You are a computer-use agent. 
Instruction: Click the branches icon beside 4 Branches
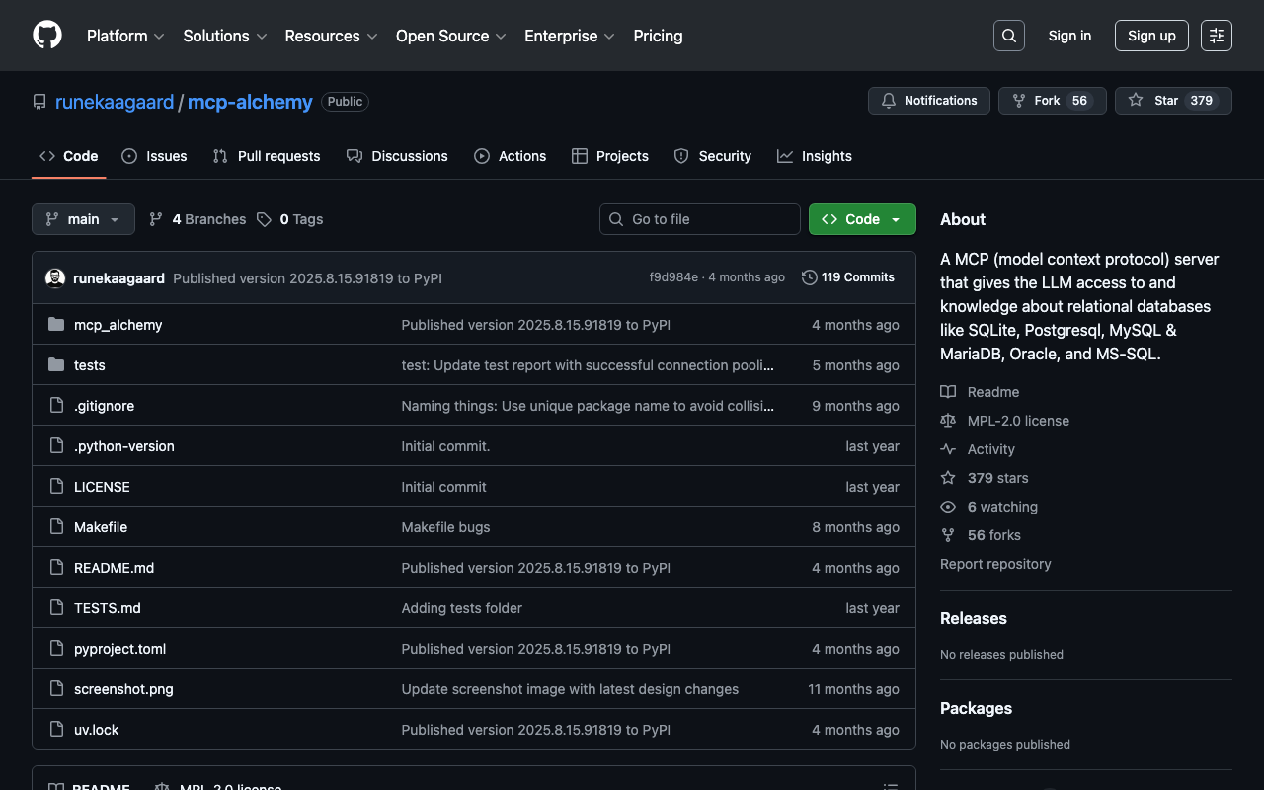pos(156,219)
